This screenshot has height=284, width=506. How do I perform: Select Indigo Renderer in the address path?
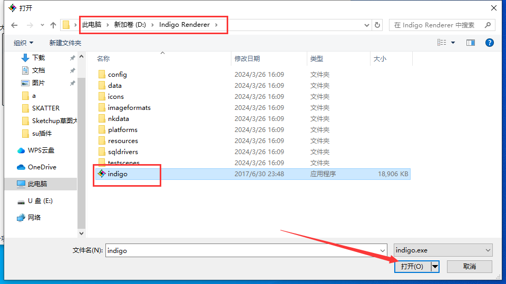(184, 25)
